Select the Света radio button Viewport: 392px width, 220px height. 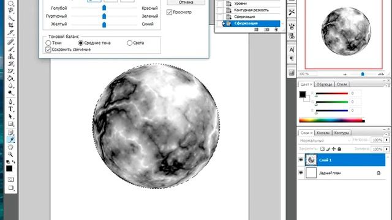tap(129, 43)
